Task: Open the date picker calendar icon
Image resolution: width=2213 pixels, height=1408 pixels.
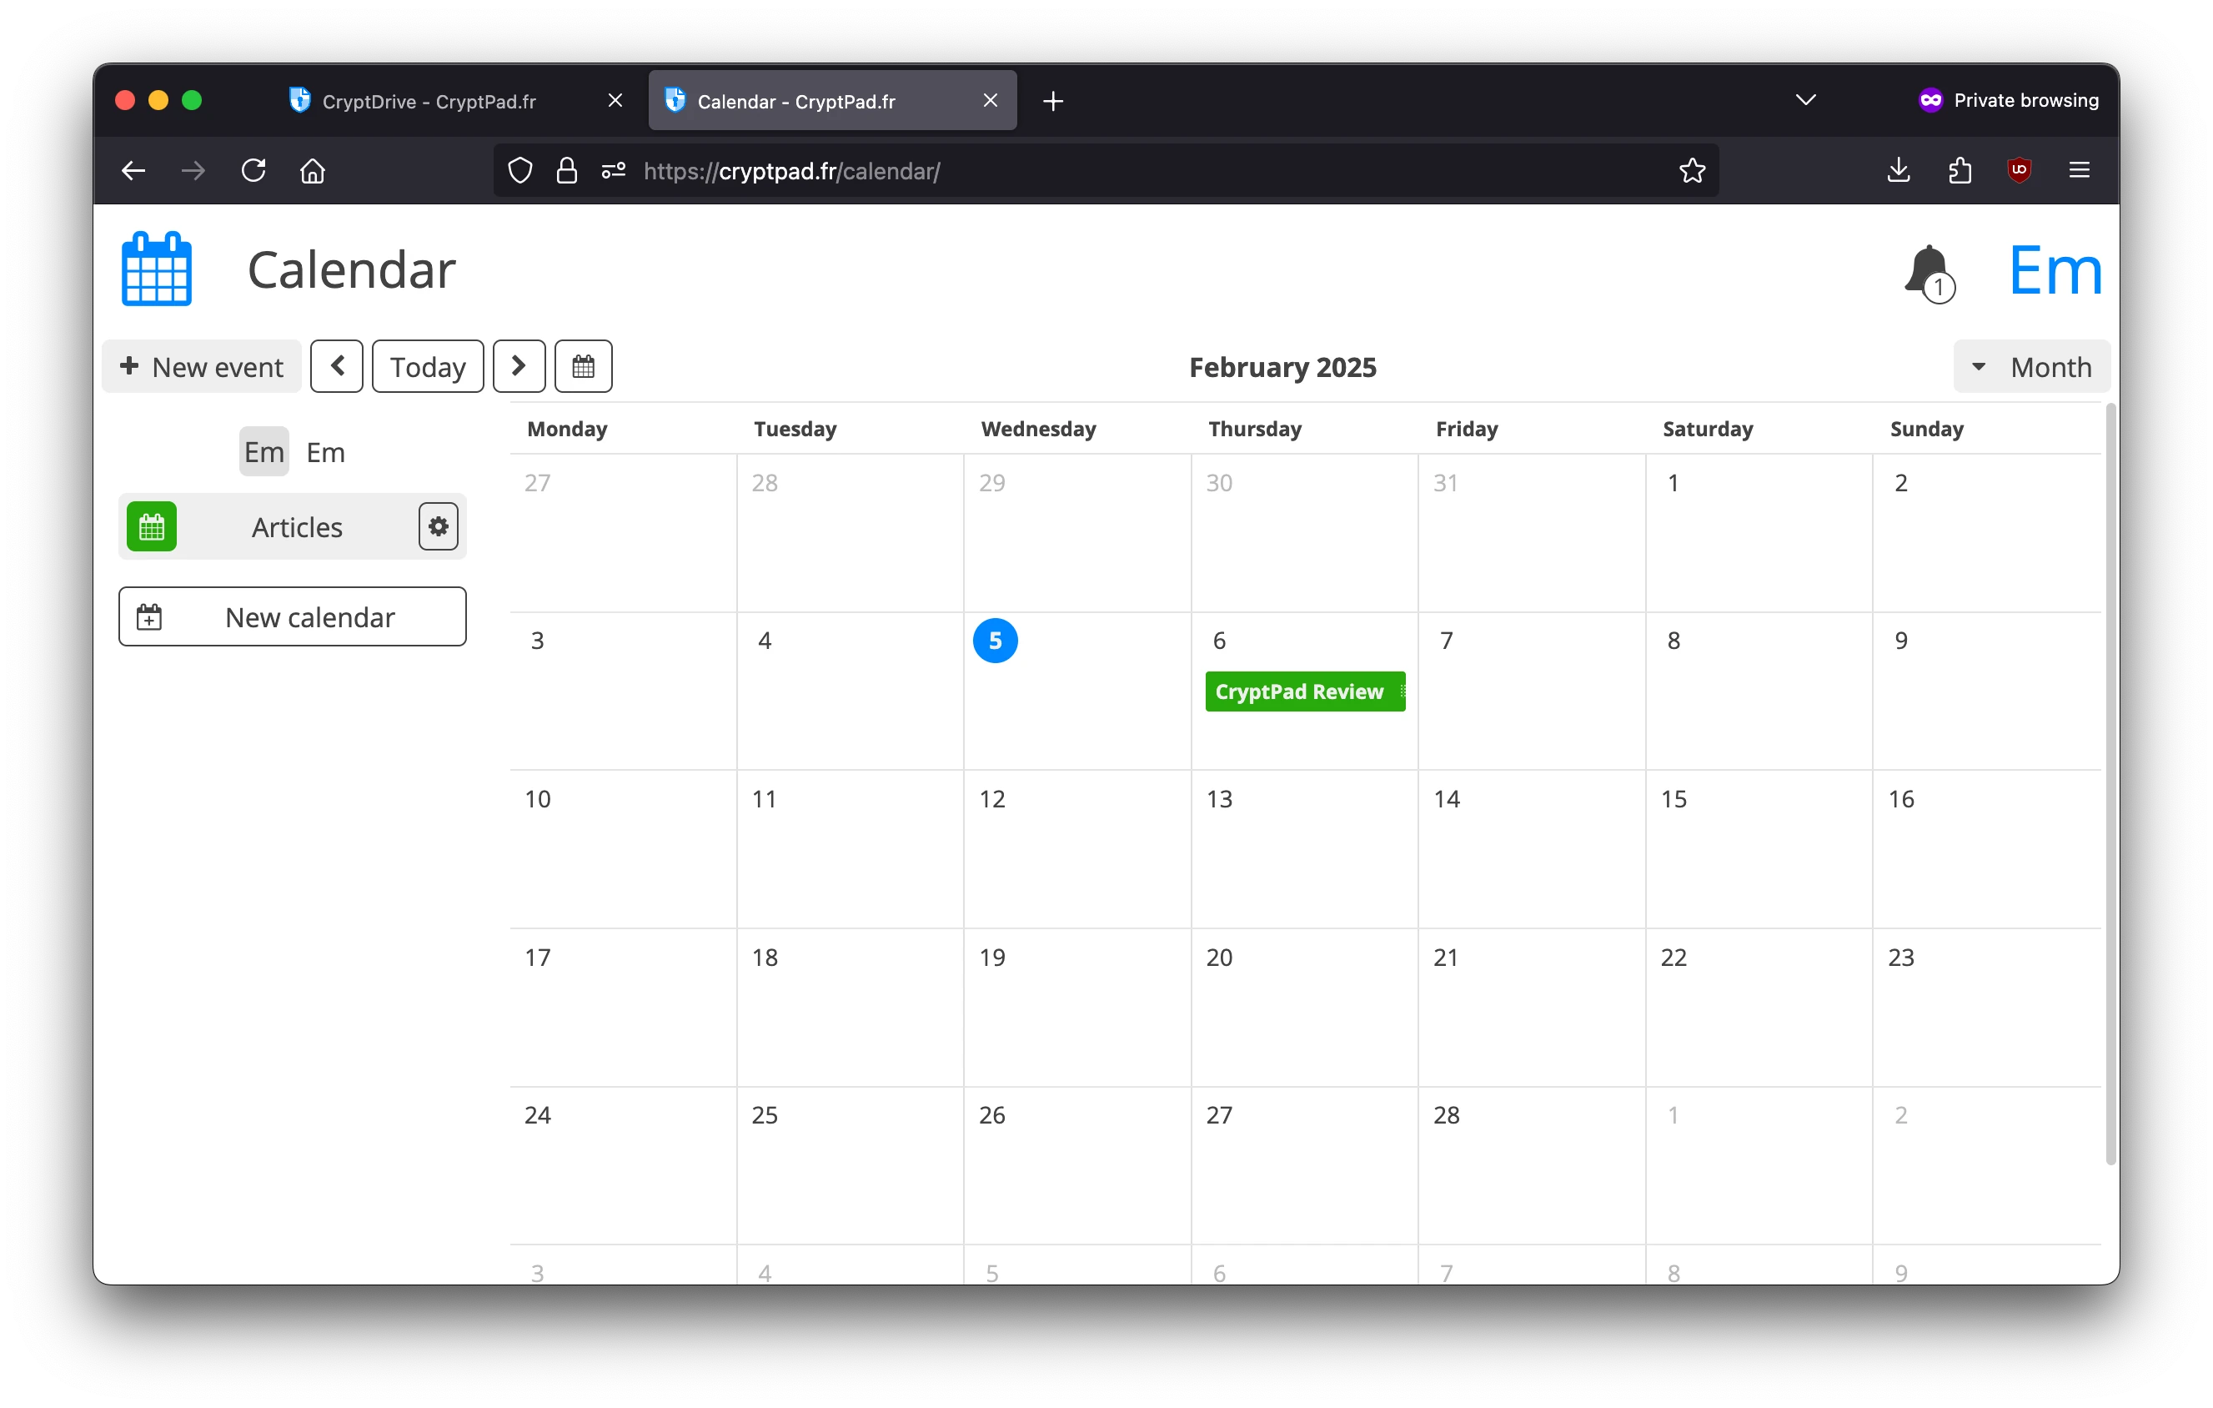Action: coord(583,366)
